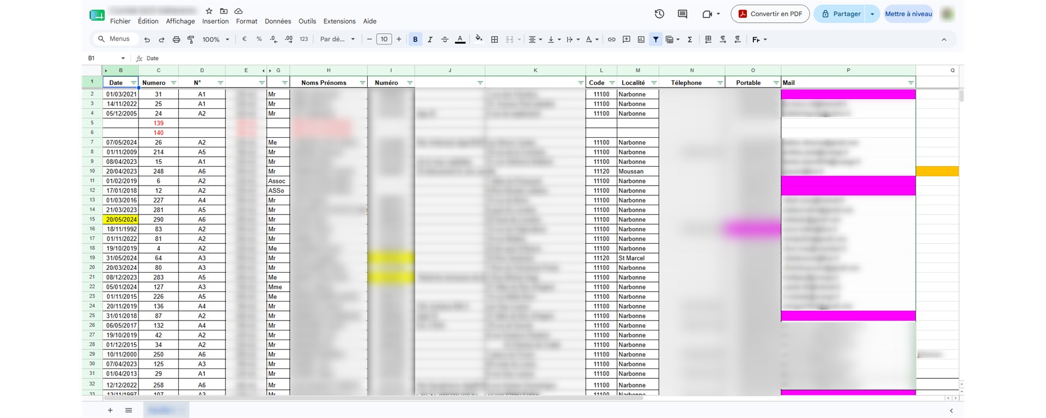Viewport: 1046px width, 418px height.
Task: Click Convertir en PDF button
Action: (x=770, y=14)
